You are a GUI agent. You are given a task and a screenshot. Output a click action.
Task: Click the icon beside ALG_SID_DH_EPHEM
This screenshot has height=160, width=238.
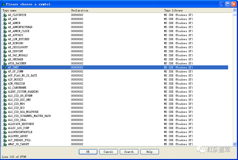[5, 96]
